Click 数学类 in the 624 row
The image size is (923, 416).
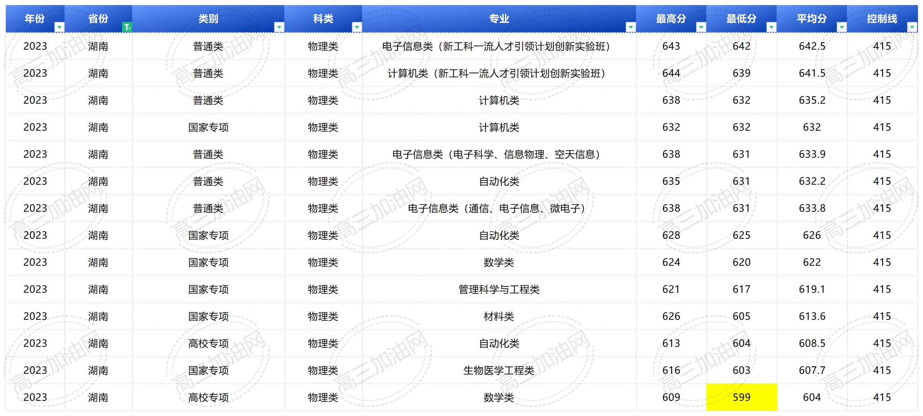click(499, 263)
